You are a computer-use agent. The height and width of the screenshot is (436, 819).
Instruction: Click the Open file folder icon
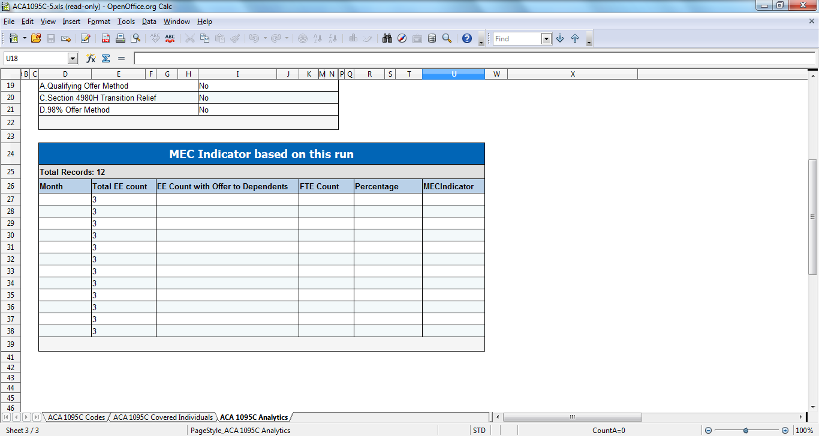pos(36,38)
